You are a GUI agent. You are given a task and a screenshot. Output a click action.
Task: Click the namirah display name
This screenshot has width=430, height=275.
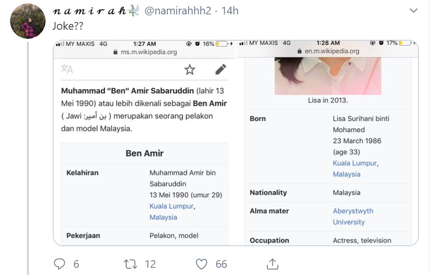pyautogui.click(x=89, y=11)
